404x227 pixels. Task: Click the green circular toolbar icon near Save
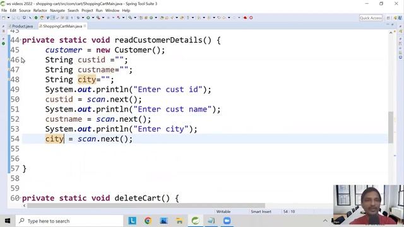(36, 18)
